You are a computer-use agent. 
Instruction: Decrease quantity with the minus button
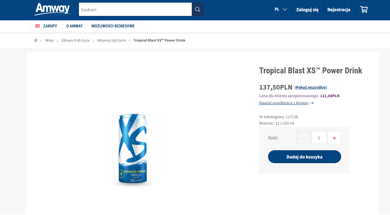(x=303, y=138)
